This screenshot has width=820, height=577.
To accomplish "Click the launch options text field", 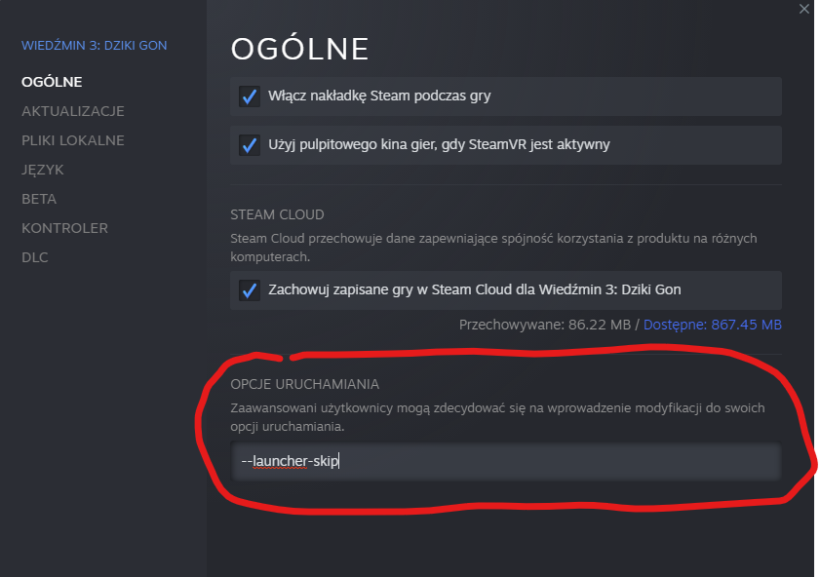I will [506, 461].
